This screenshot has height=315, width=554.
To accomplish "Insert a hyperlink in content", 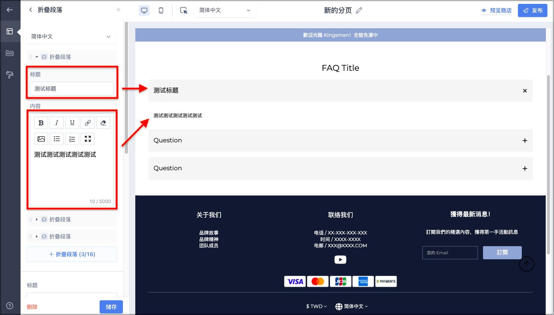I will click(88, 123).
